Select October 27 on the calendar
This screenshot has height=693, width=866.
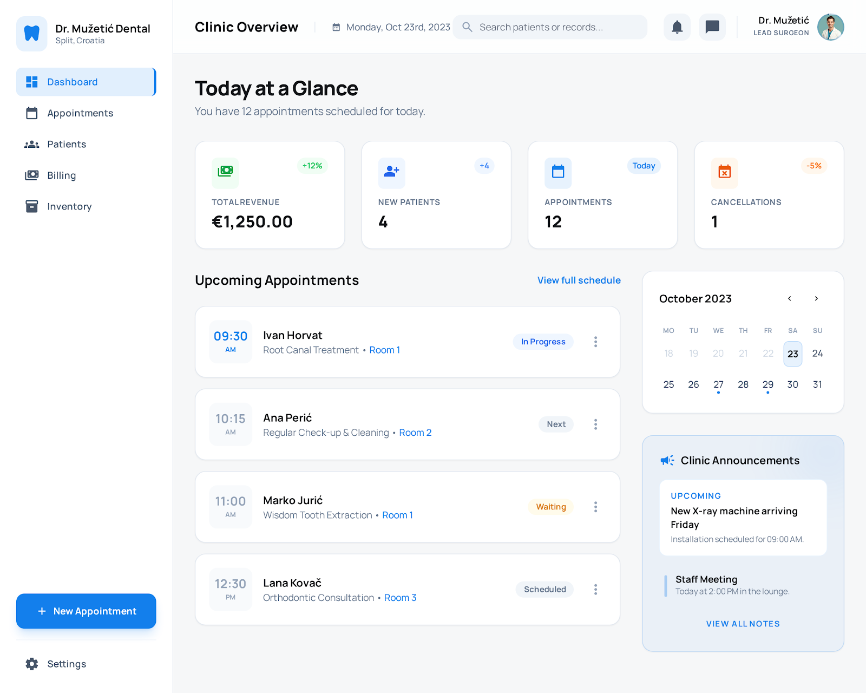pos(718,384)
